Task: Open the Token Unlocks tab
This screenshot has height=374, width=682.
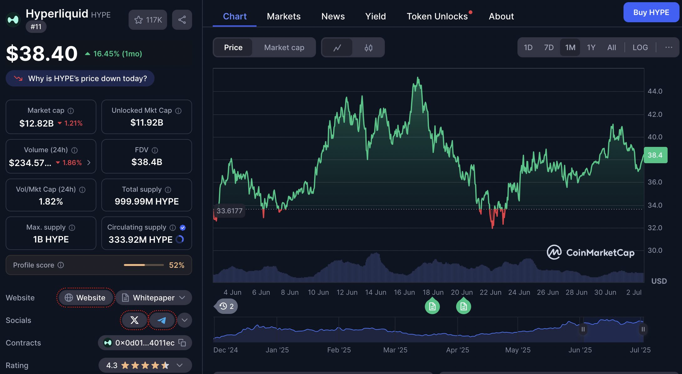Action: click(437, 16)
